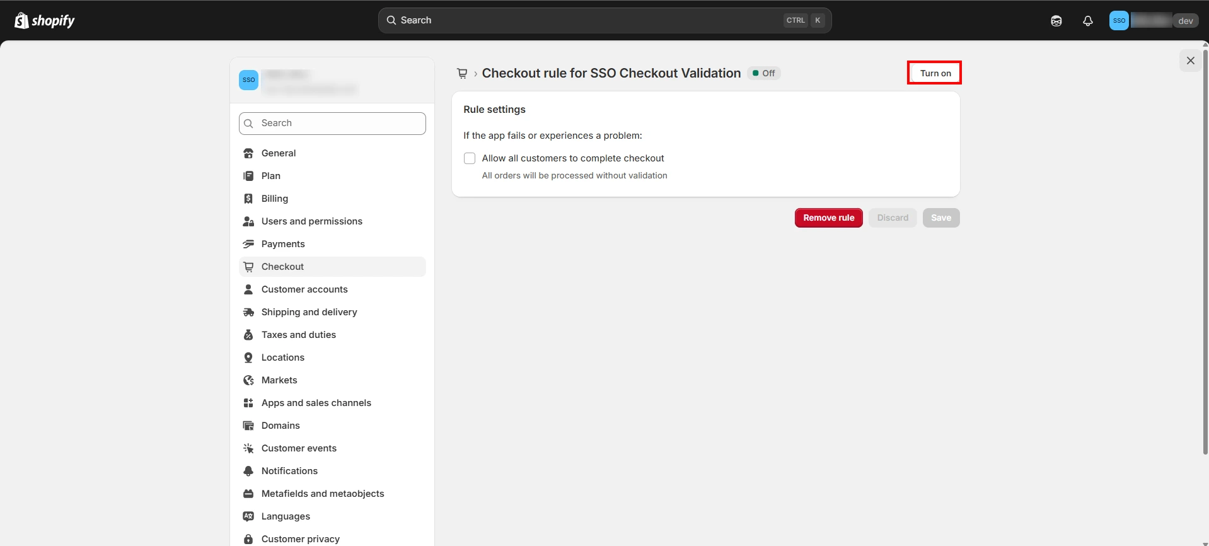Image resolution: width=1209 pixels, height=546 pixels.
Task: Focus the settings sidebar Search field
Action: (332, 124)
